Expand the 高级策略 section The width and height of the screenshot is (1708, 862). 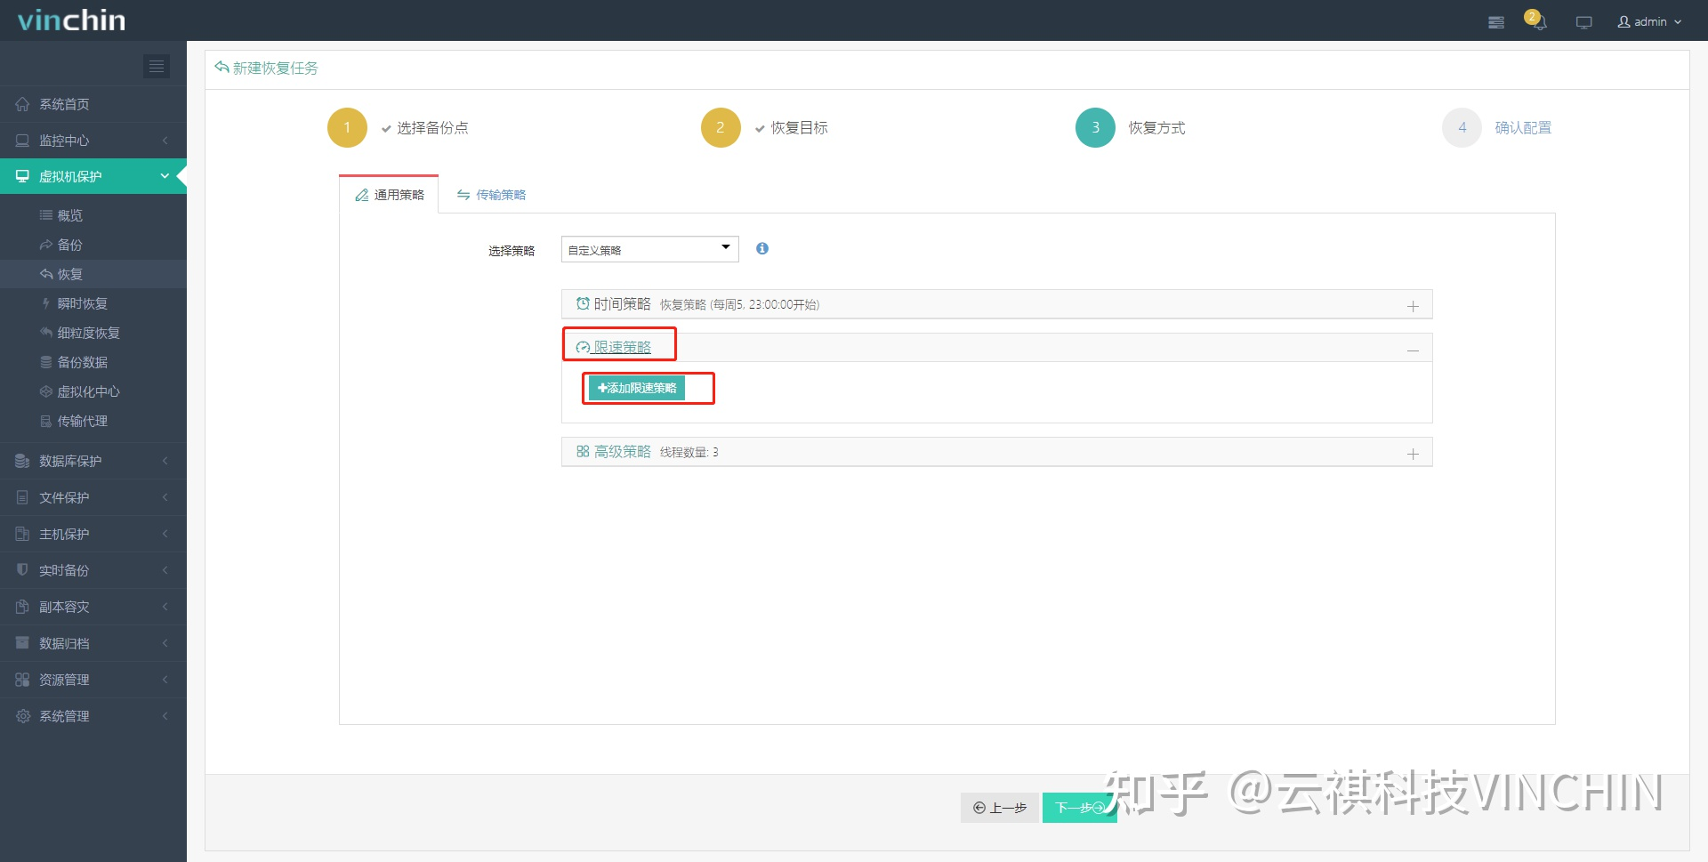point(1413,453)
